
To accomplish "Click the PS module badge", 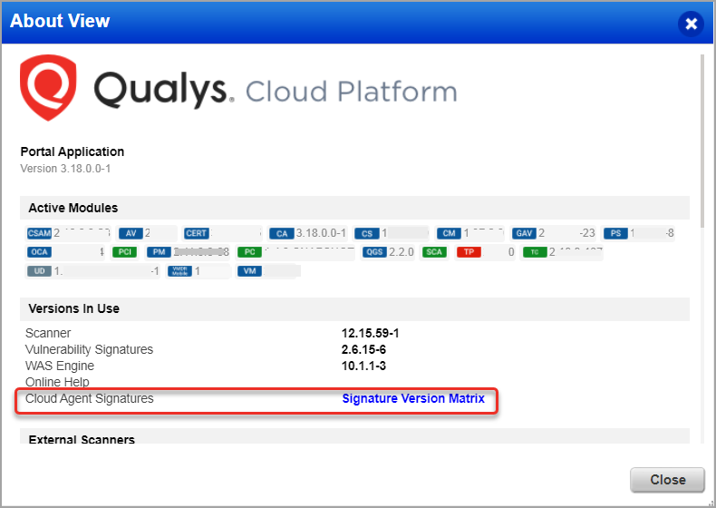I will (x=616, y=233).
